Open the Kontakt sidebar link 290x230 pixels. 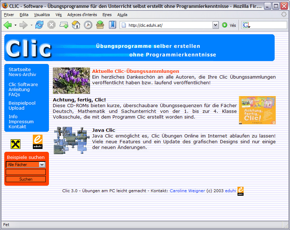click(17, 127)
